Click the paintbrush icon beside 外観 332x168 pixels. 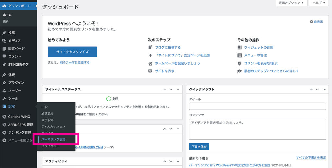(4, 75)
